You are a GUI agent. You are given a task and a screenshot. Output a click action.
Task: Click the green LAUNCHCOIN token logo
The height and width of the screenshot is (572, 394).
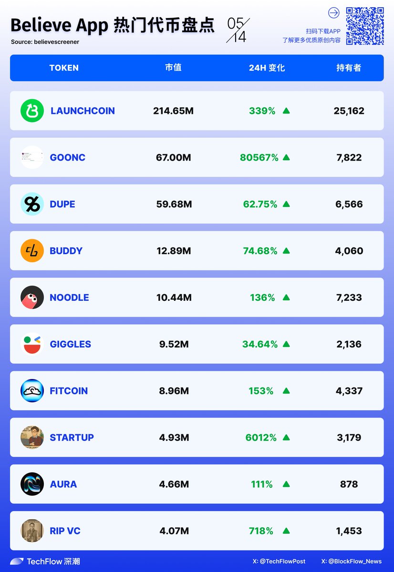tap(32, 111)
